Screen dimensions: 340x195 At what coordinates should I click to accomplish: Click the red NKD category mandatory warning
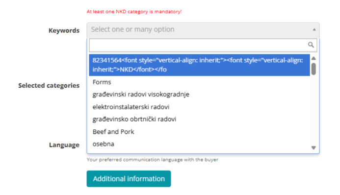[x=134, y=12]
